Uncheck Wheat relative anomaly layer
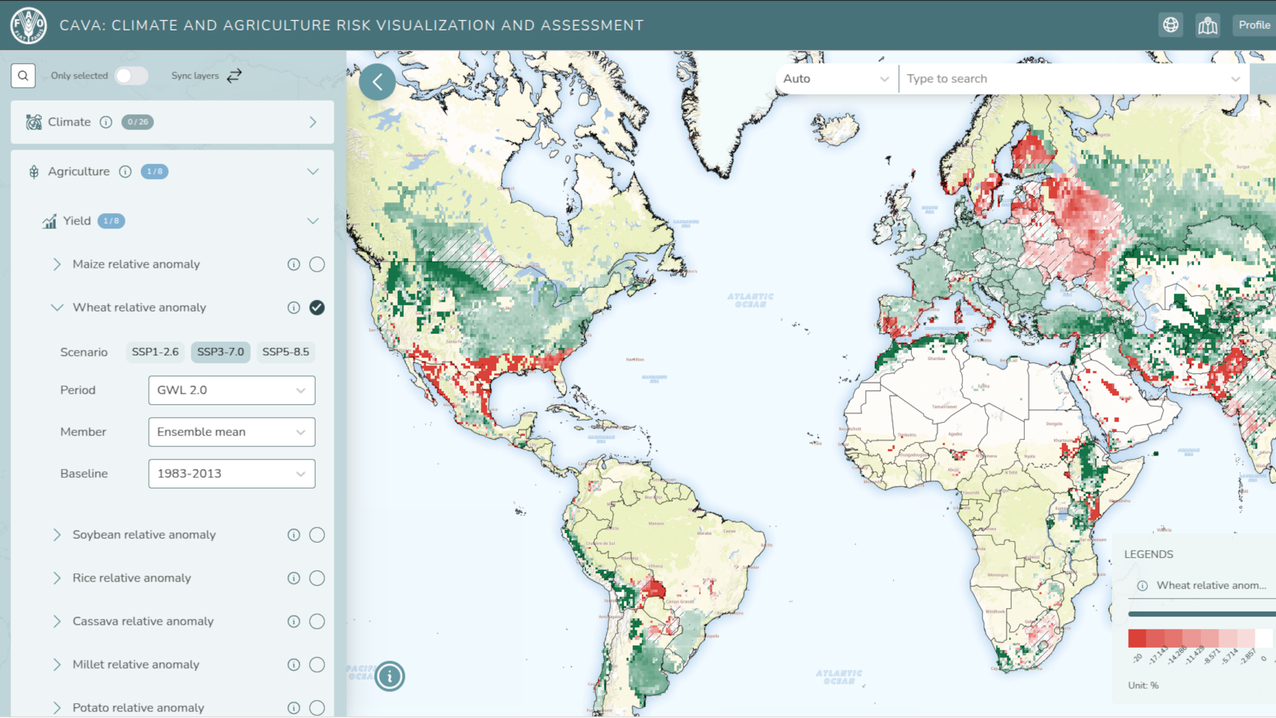The image size is (1276, 718). 317,308
